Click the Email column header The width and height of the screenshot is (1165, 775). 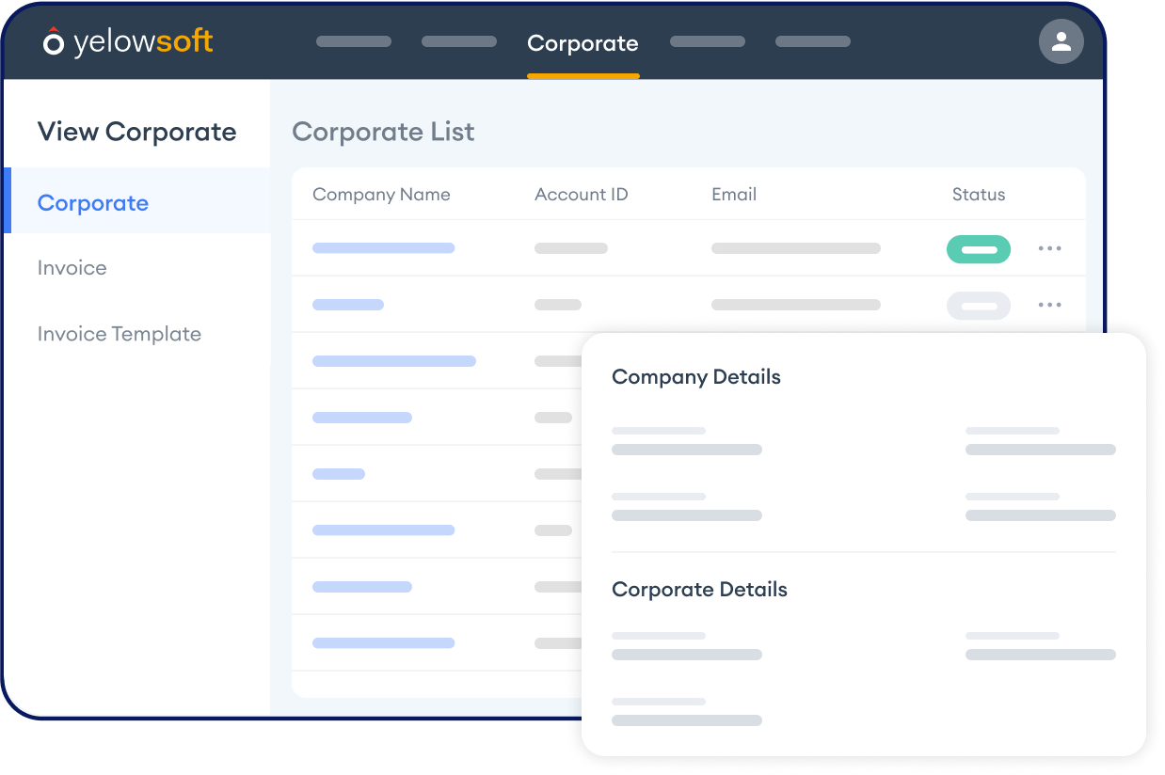coord(734,195)
